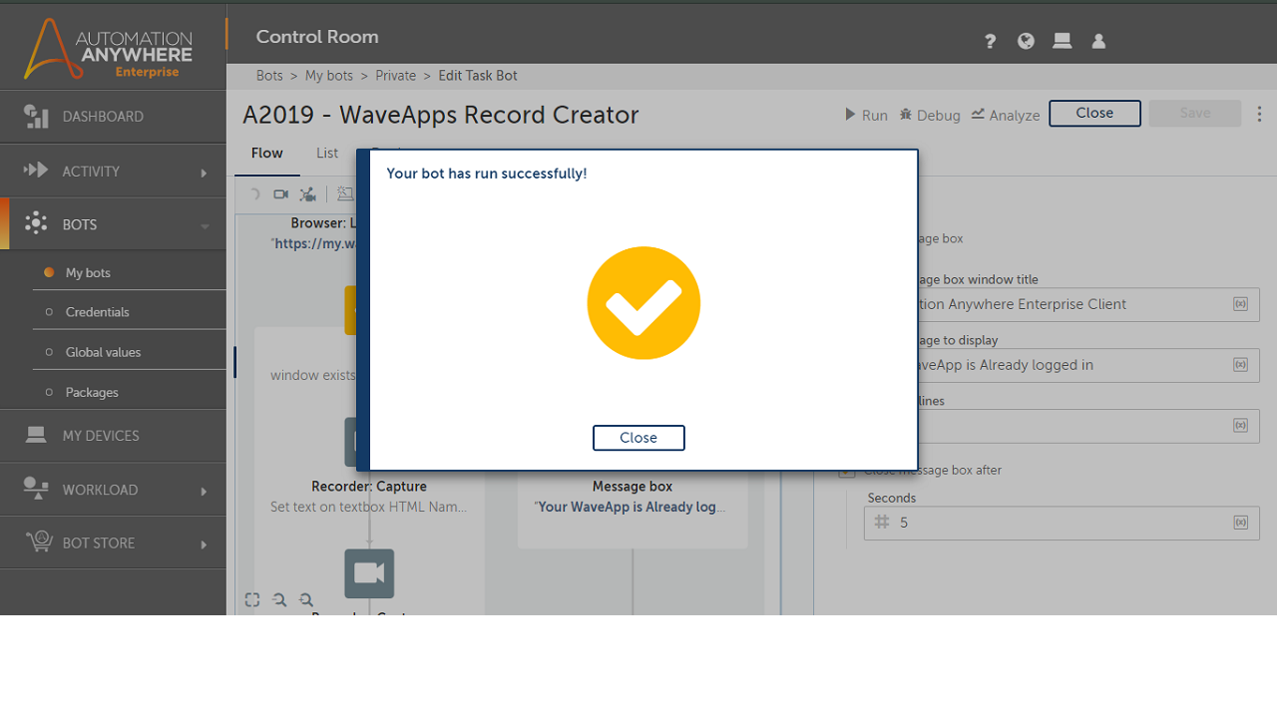Navigate to Bots in the breadcrumb
Screen dimensions: 1277x718
269,76
